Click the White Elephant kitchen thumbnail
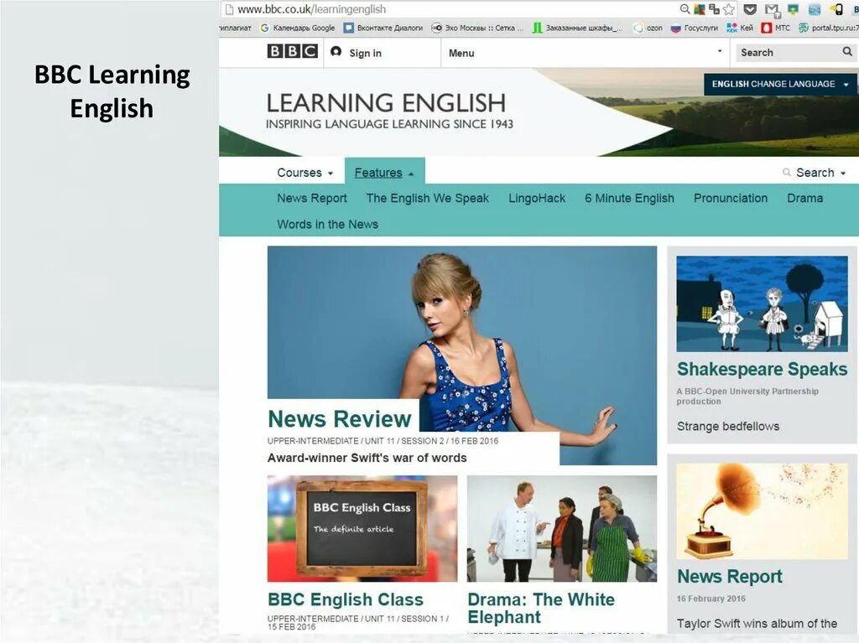The width and height of the screenshot is (859, 643). 562,528
